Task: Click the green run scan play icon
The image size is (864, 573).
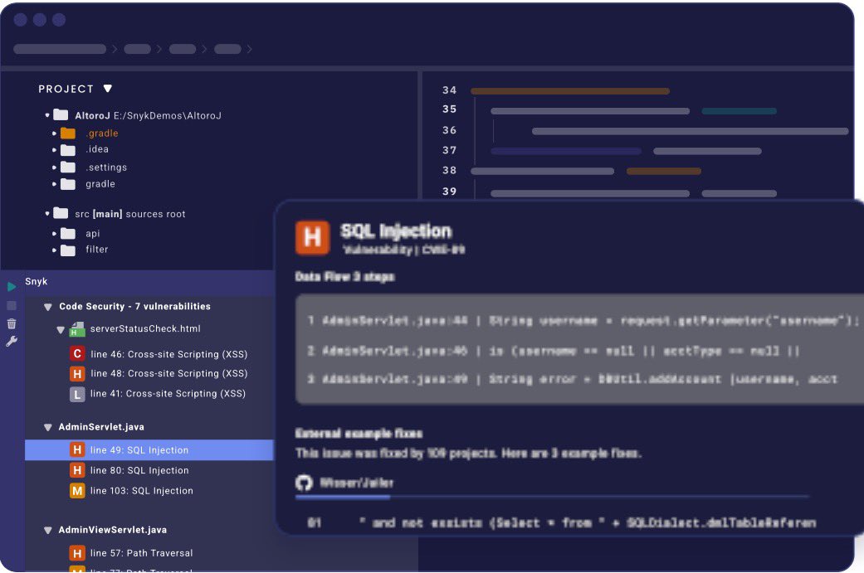Action: (12, 287)
